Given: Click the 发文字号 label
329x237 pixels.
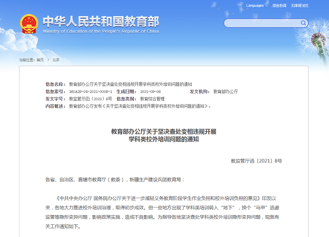Looking at the screenshot, I should click(x=55, y=99).
